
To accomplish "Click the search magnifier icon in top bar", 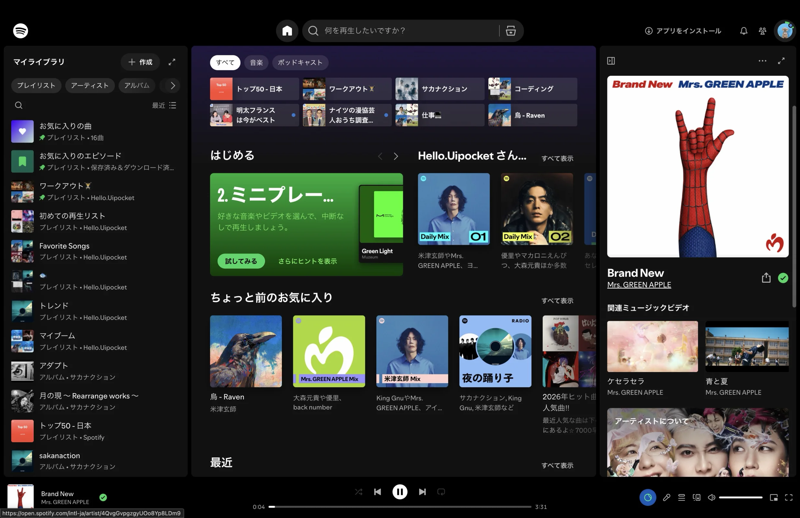I will pos(313,31).
